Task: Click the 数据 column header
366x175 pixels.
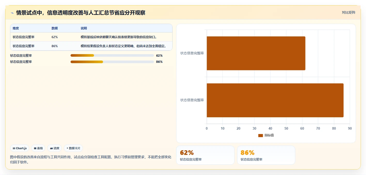Action: coord(55,28)
